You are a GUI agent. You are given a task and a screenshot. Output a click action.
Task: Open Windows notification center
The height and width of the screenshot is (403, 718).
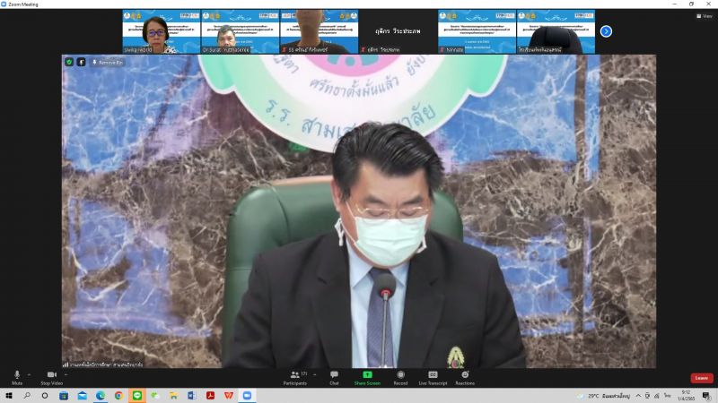coord(706,396)
